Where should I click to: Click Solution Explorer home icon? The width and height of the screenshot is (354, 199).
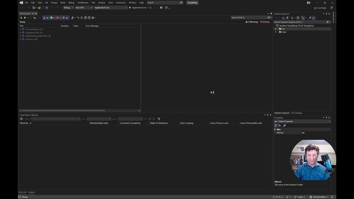[283, 18]
